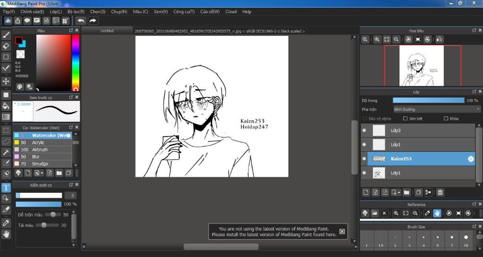This screenshot has height=257, width=483.
Task: Select the Hand pan tool in left toolbar
Action: click(x=6, y=234)
